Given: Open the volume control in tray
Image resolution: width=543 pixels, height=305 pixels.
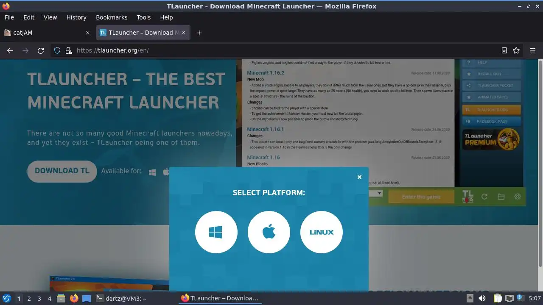Looking at the screenshot, I should [x=482, y=298].
